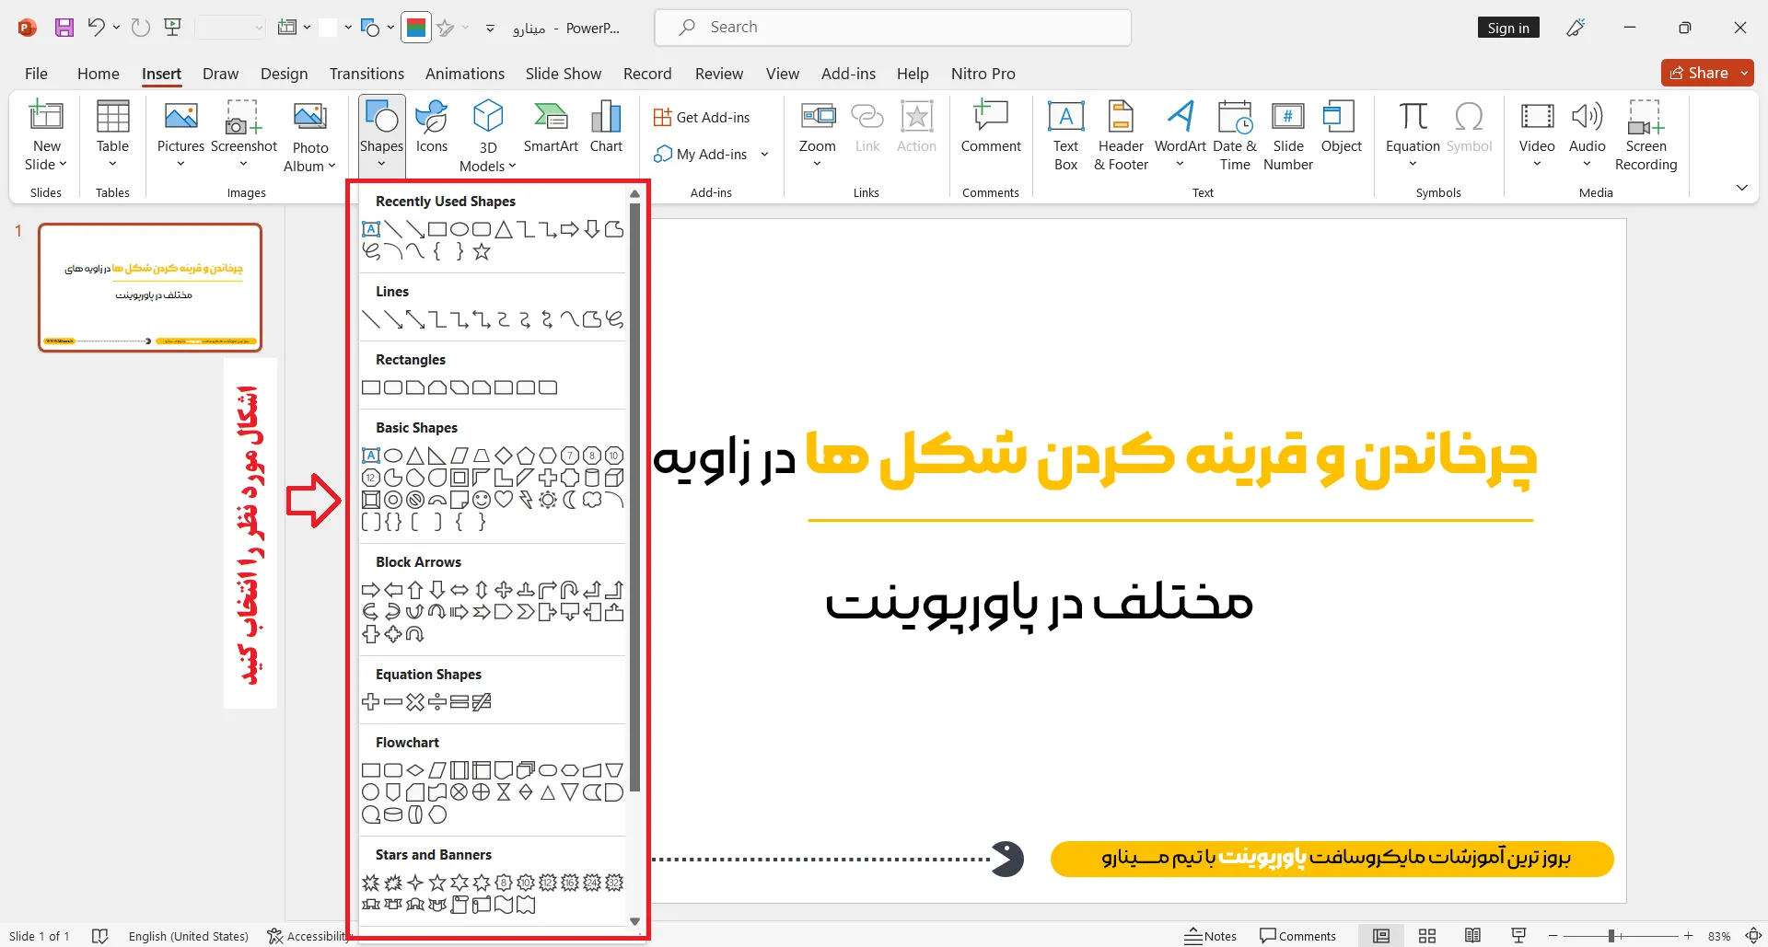Click the Icons insert button
This screenshot has width=1768, height=947.
pos(431,128)
